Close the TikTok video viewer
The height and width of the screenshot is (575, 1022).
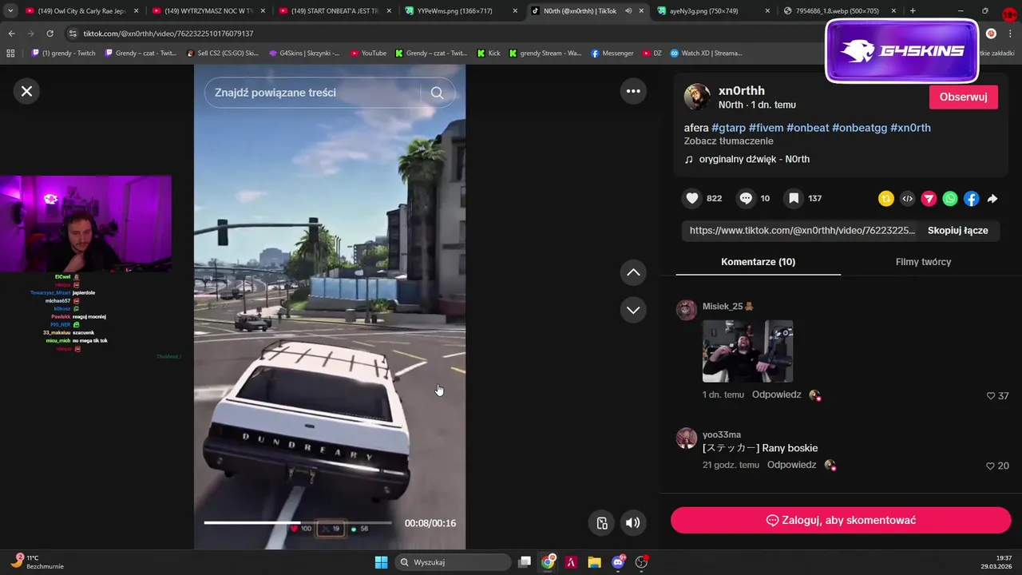[26, 91]
